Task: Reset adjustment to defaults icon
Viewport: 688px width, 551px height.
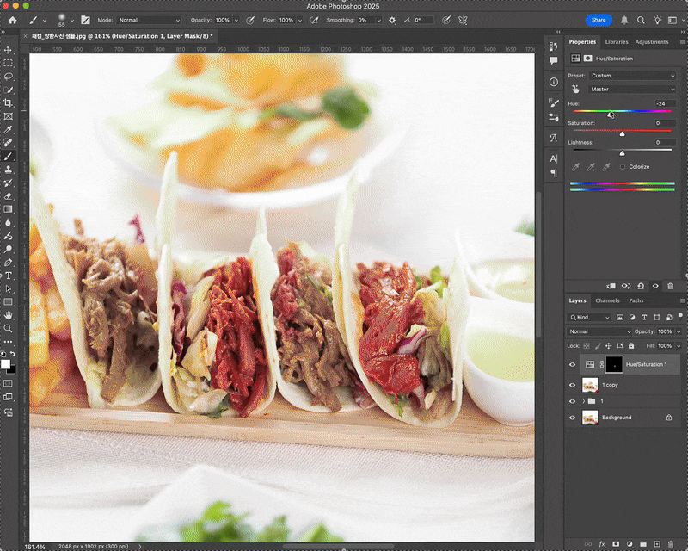Action: (x=641, y=286)
